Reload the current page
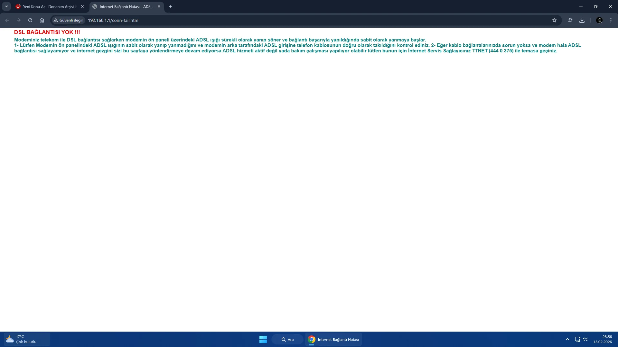The image size is (618, 347). click(30, 20)
